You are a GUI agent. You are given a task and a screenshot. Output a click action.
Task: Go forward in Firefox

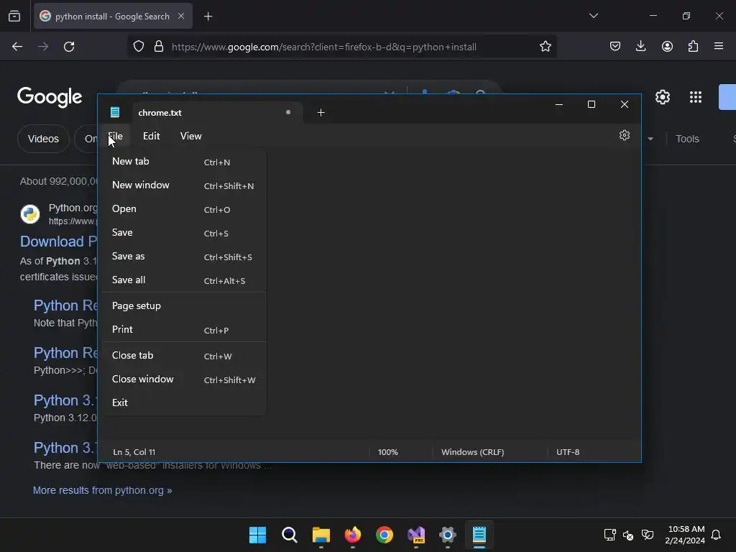click(43, 47)
